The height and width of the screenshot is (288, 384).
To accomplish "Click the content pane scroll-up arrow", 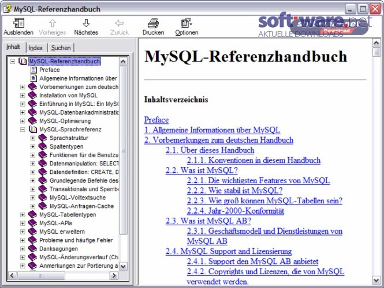I will [376, 43].
